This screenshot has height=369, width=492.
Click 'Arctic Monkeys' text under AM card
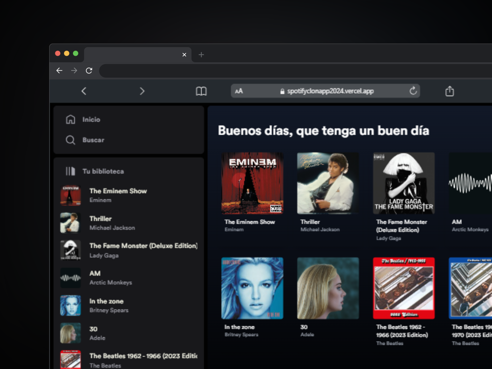pos(470,230)
